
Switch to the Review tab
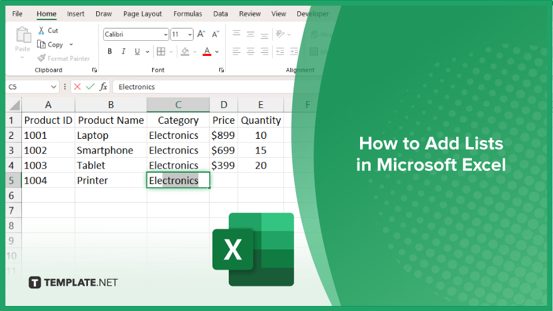(249, 14)
